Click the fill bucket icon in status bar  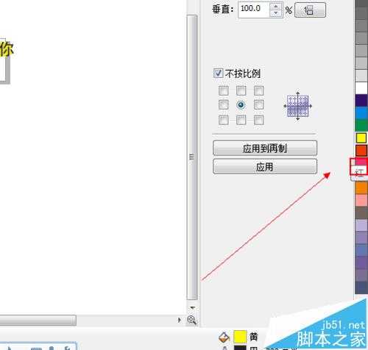point(224,337)
